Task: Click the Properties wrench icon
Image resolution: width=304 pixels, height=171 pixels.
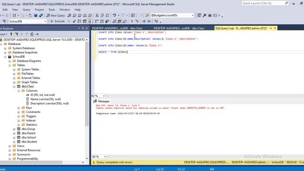Action: point(205,15)
